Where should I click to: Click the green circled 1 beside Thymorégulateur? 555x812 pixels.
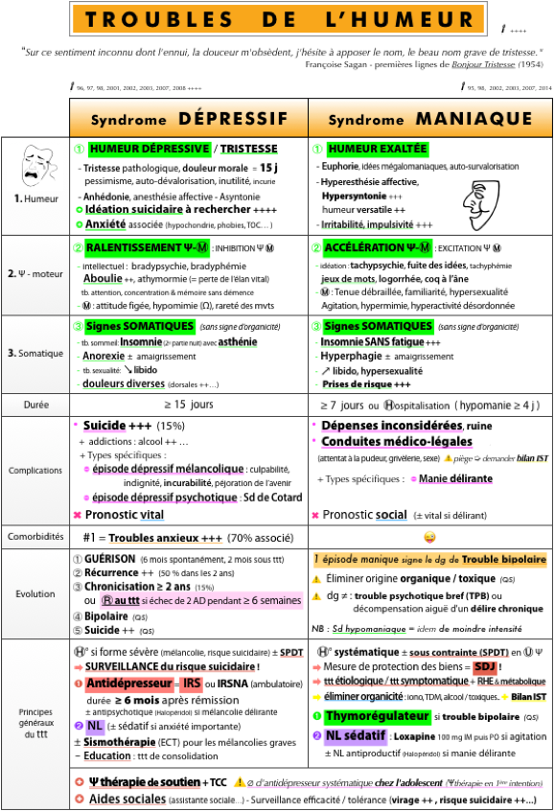317,716
